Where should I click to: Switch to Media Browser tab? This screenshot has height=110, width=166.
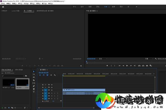pyautogui.click(x=19, y=70)
